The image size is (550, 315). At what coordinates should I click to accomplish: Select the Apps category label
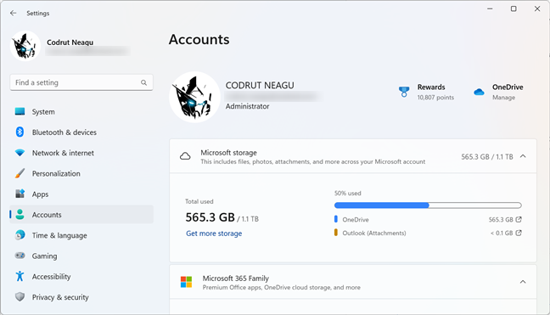[41, 194]
